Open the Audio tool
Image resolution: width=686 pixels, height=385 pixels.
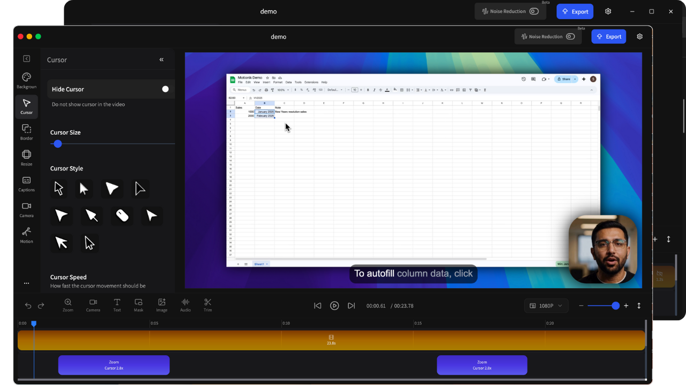[185, 305]
